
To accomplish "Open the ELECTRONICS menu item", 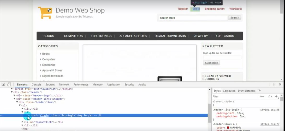I will [x=101, y=36].
